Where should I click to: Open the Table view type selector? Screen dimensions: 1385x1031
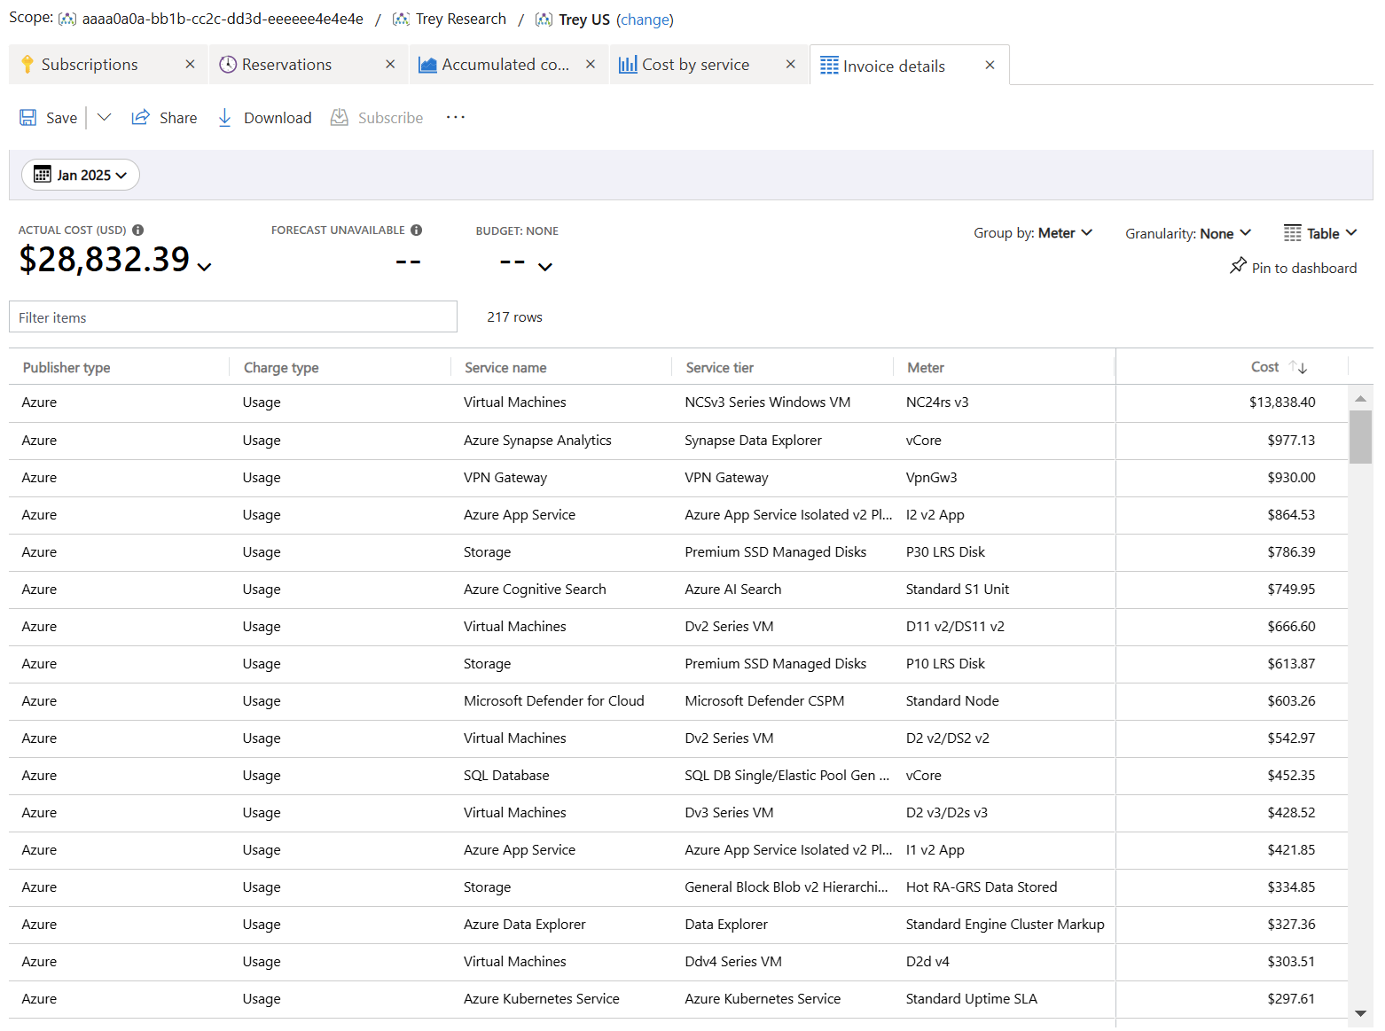(1320, 234)
